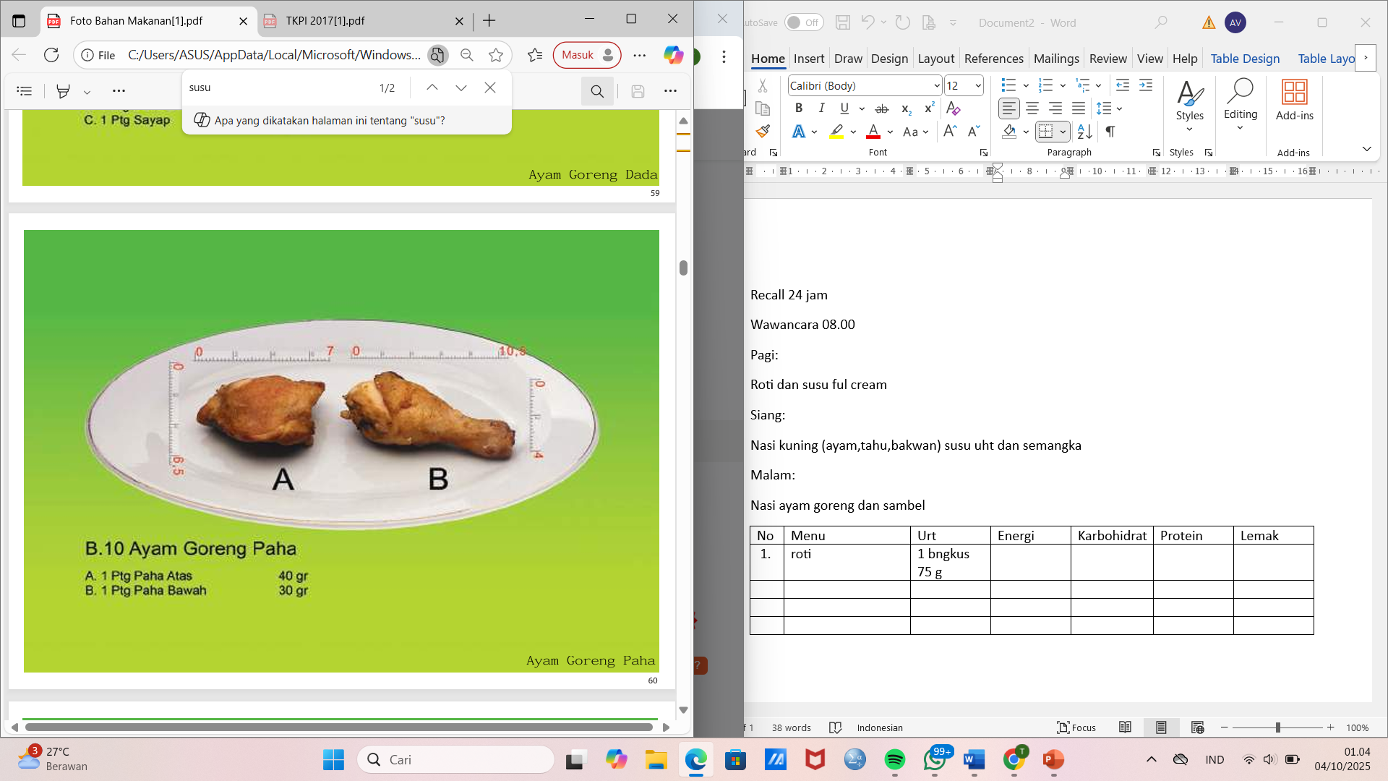
Task: Open the font name dropdown Calibri (Body)
Action: pos(936,86)
